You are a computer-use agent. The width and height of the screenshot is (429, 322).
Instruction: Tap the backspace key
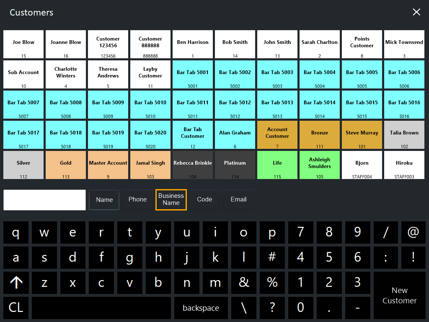pyautogui.click(x=201, y=308)
